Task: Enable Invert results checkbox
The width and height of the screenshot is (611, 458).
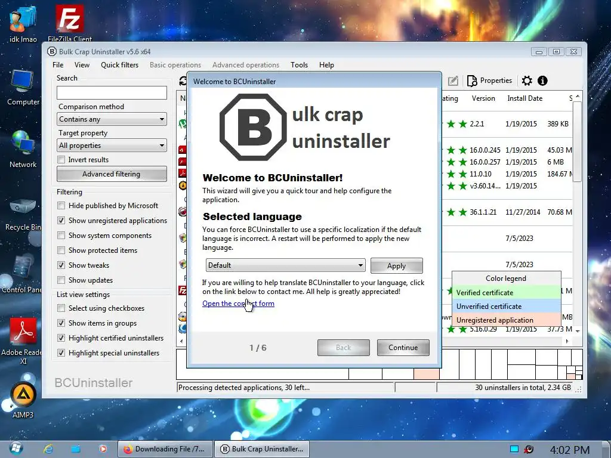Action: pos(61,160)
